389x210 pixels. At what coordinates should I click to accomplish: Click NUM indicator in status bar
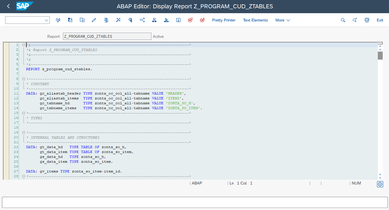pyautogui.click(x=356, y=183)
